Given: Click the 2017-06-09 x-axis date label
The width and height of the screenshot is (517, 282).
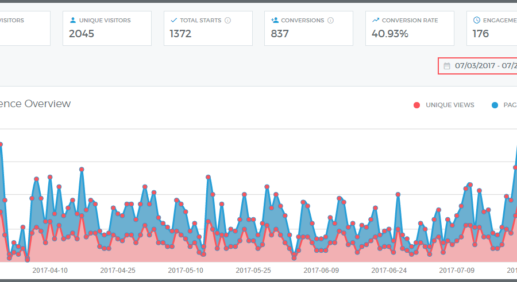Looking at the screenshot, I should tap(321, 269).
